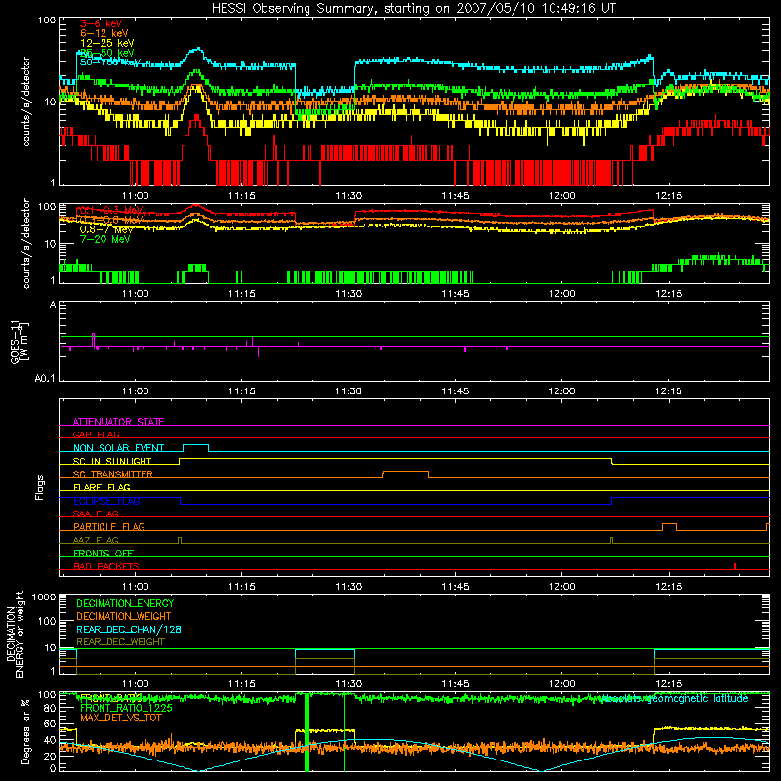
Task: Click the 11:15 tick label under the MeV panel
Action: [242, 294]
